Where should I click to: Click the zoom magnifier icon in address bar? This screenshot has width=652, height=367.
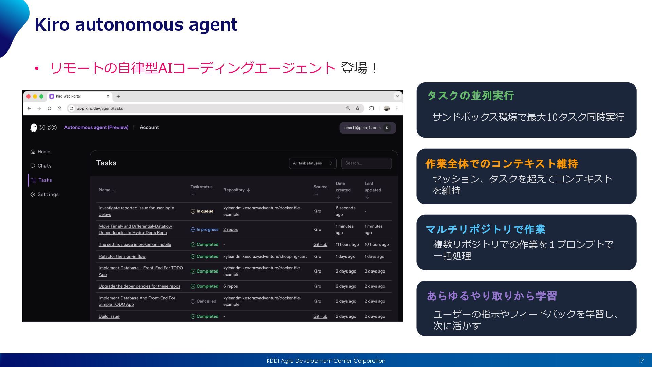pyautogui.click(x=348, y=108)
